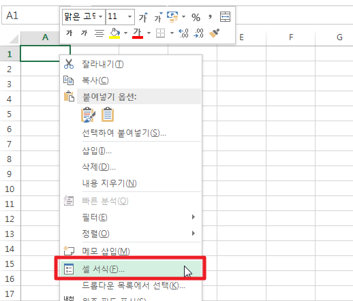This screenshot has width=353, height=301.
Task: Select row 12 header
Action: click(x=10, y=219)
